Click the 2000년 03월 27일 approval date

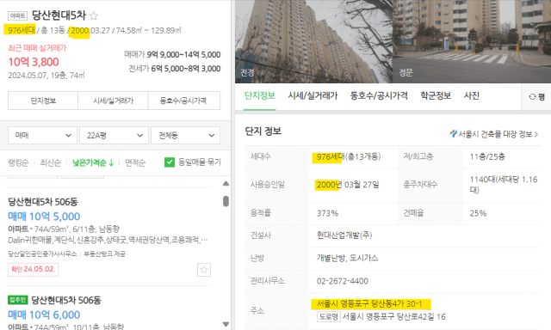pos(348,185)
